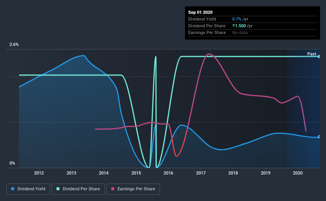Click the 2017 x-axis label

tap(201, 173)
